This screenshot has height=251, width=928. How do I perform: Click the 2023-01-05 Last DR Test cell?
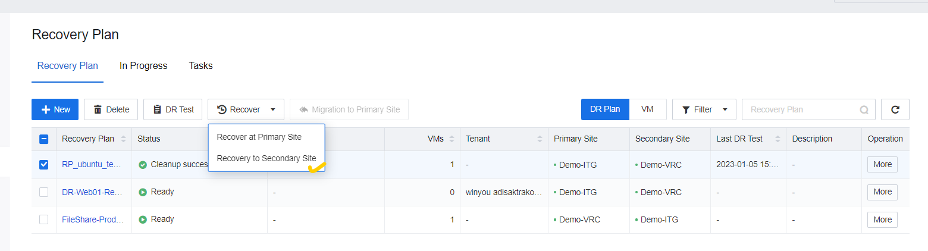point(748,165)
